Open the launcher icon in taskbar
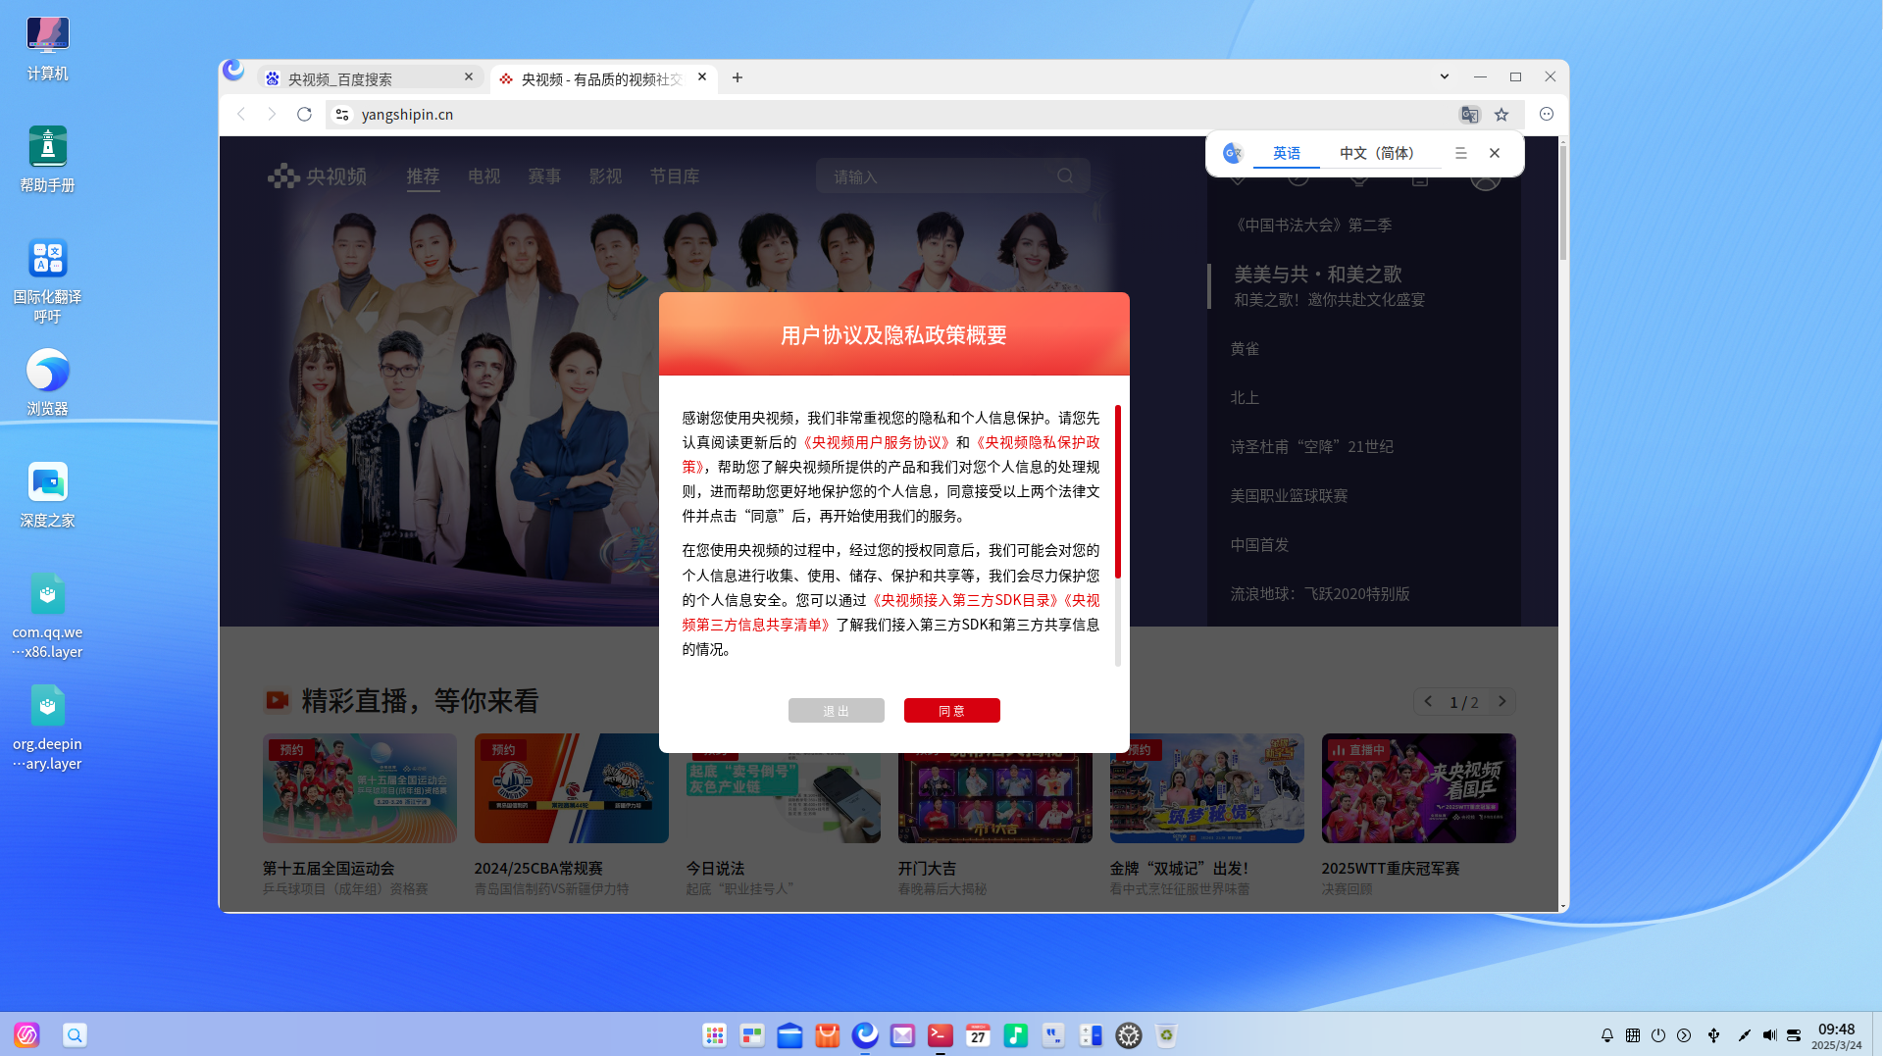Viewport: 1883px width, 1056px height. 26,1035
